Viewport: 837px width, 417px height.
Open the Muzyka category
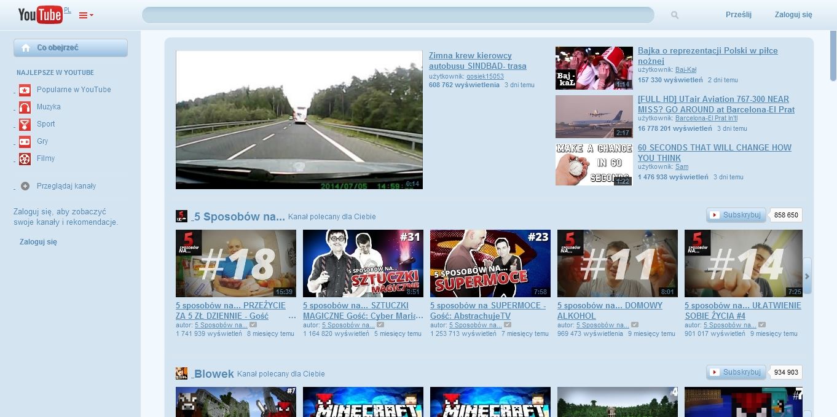tap(49, 107)
